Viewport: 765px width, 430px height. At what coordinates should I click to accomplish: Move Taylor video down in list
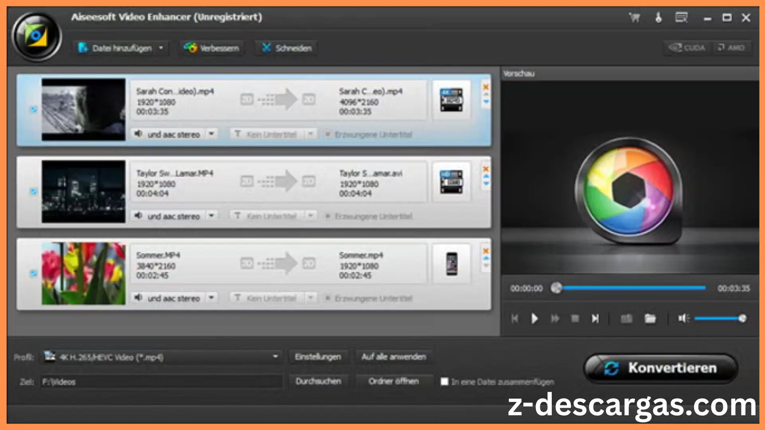tap(486, 184)
